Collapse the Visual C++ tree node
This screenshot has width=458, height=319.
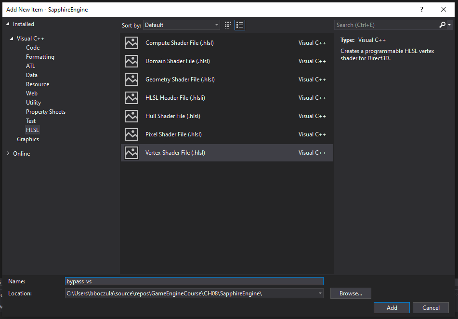pos(12,39)
